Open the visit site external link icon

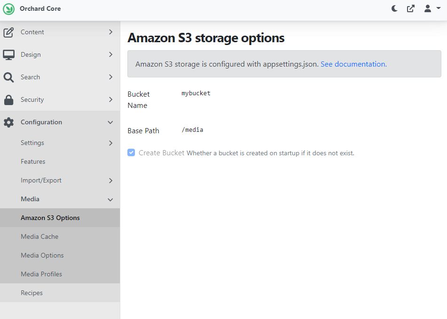410,8
